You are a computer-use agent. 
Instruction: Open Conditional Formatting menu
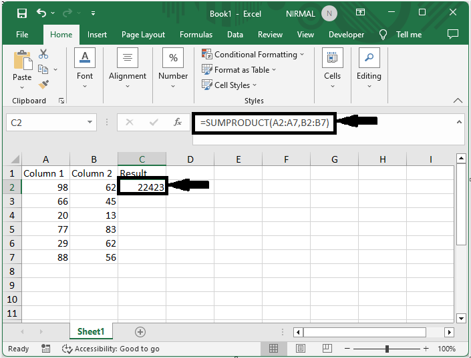pyautogui.click(x=253, y=54)
